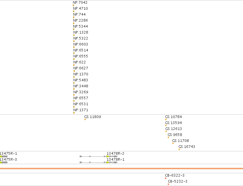Click the marker beneath GS:16743
Image resolution: width=243 pixels, height=186 pixels.
click(179, 150)
